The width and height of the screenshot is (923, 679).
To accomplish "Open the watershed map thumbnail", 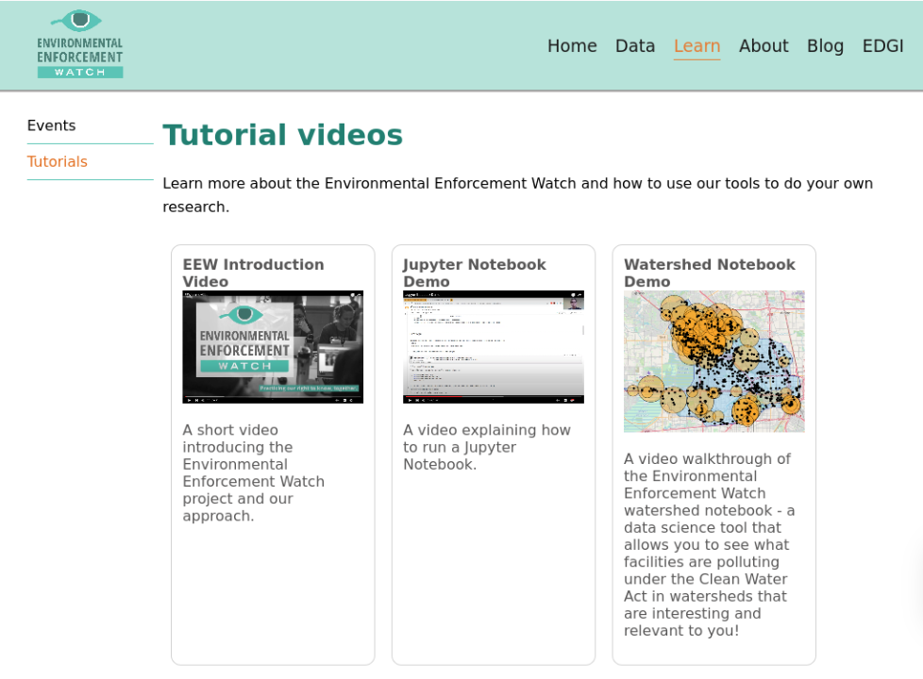I will pos(714,361).
